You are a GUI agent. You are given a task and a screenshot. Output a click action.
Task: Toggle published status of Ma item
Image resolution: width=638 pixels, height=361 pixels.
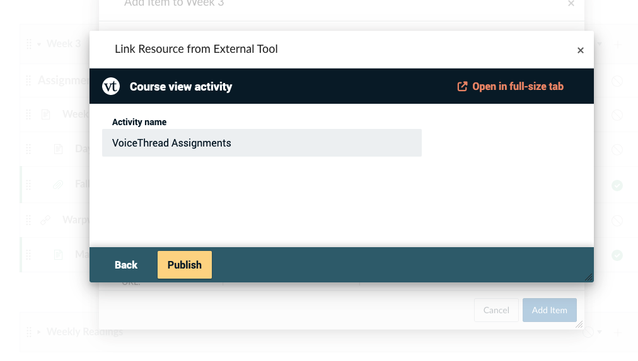pos(617,255)
